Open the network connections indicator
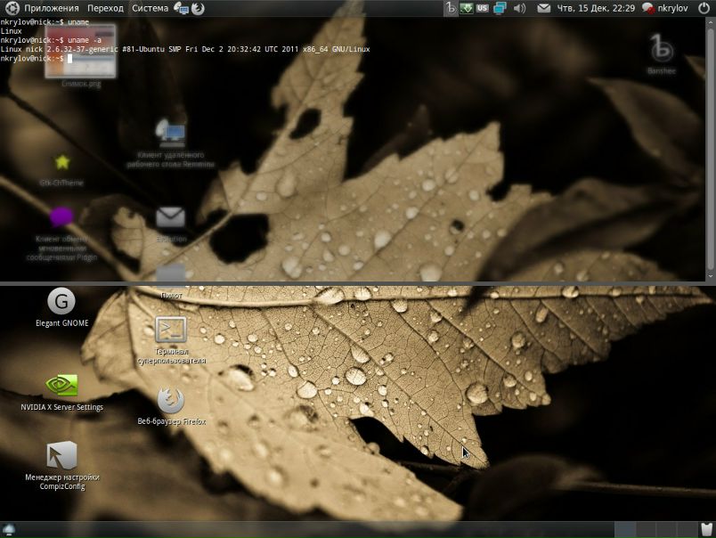Screen dimensions: 716x538 pyautogui.click(x=500, y=8)
